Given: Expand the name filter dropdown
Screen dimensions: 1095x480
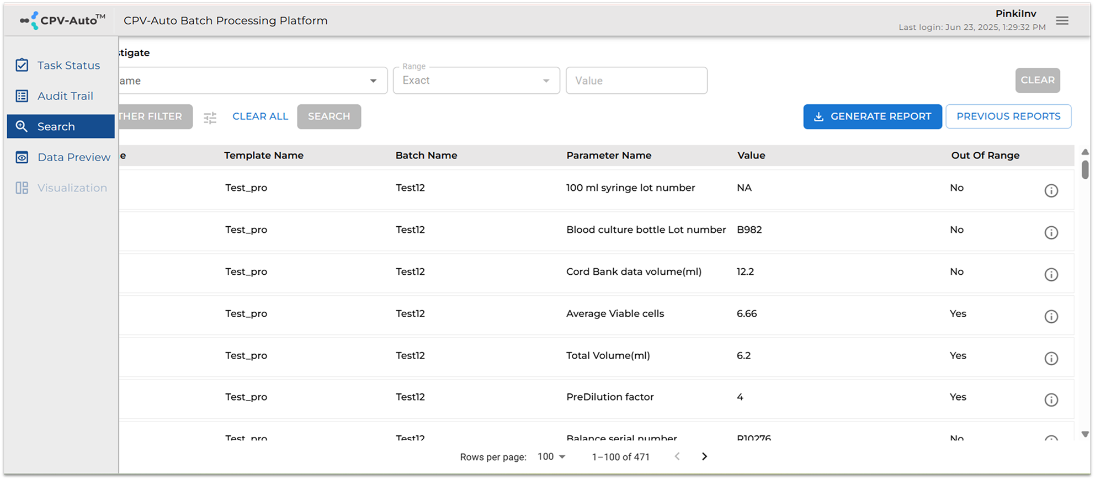Looking at the screenshot, I should pos(373,81).
